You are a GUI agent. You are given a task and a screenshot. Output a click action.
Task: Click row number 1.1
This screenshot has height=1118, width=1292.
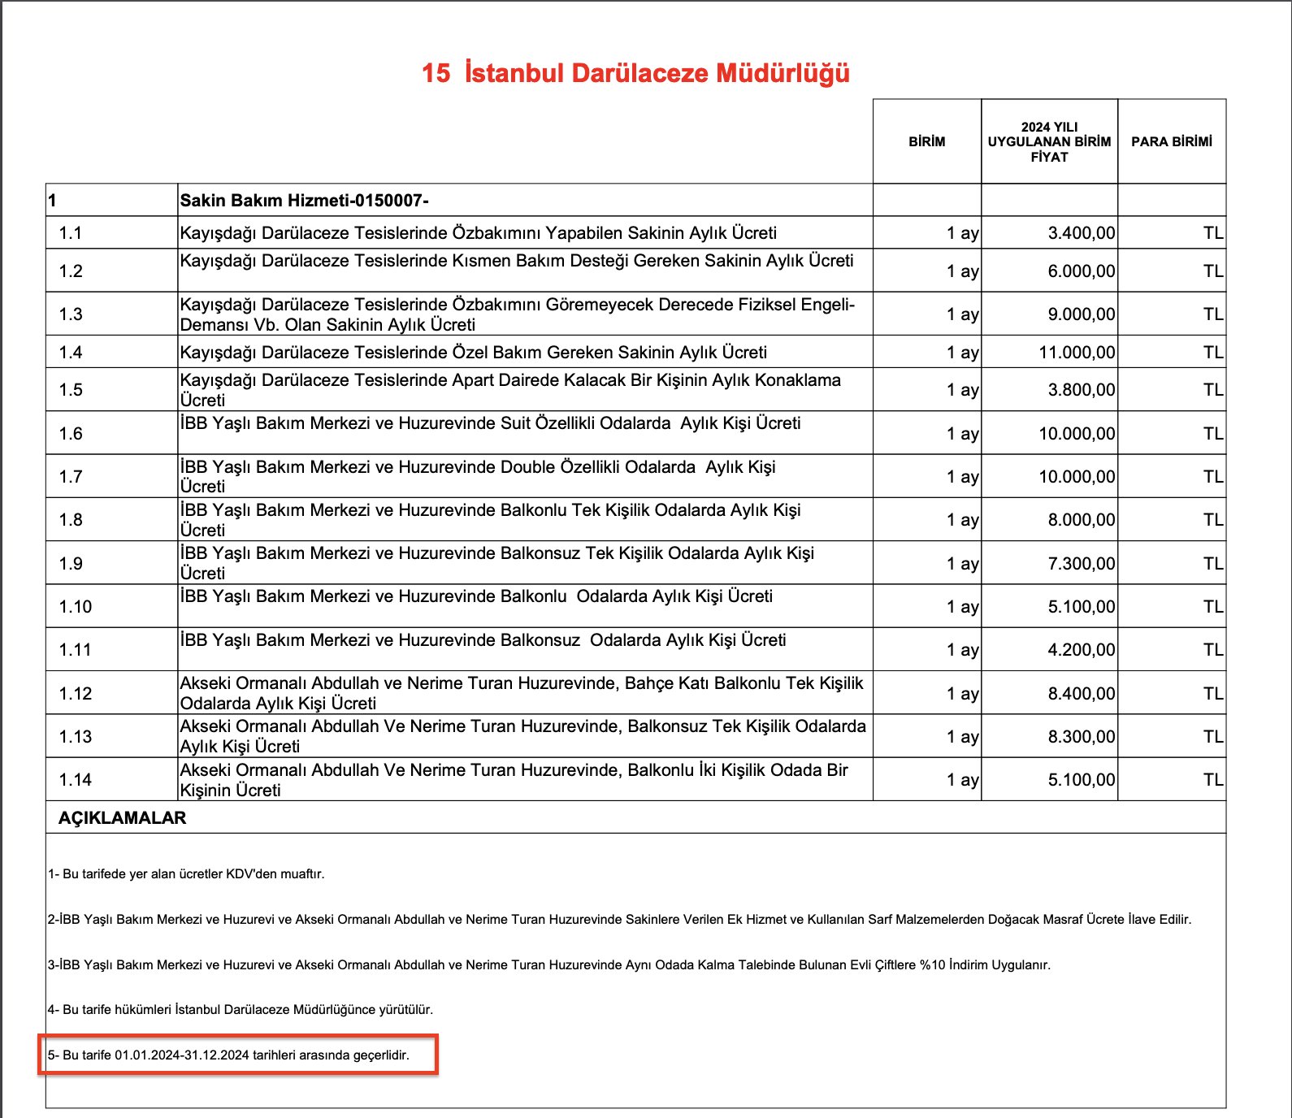coord(71,233)
